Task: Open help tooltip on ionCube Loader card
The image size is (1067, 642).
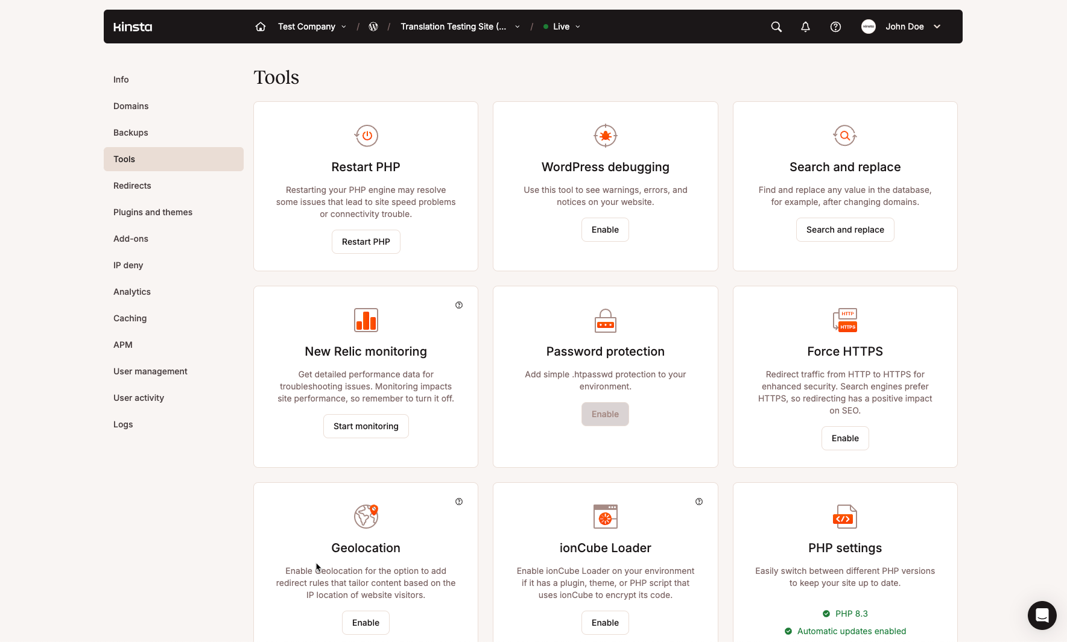Action: [x=699, y=502]
